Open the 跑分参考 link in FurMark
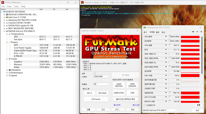The height and width of the screenshot is (114, 206). [x=117, y=105]
